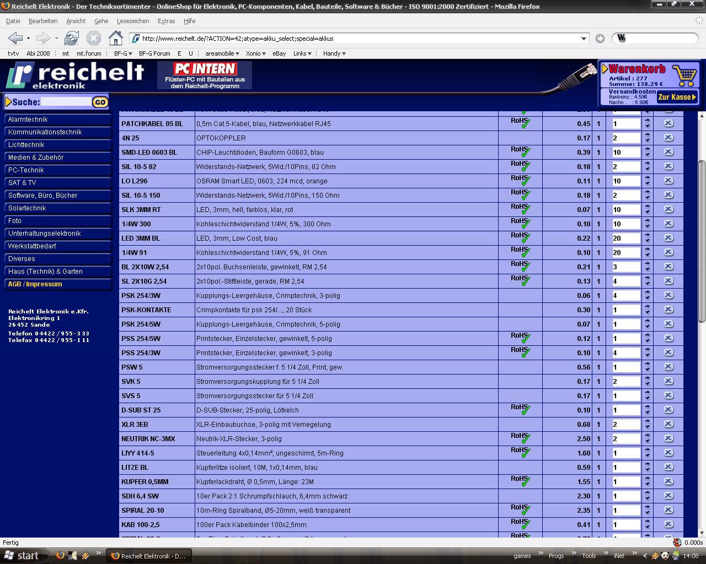Remove LED 3MM BL row with X icon
The height and width of the screenshot is (564, 706).
click(668, 238)
